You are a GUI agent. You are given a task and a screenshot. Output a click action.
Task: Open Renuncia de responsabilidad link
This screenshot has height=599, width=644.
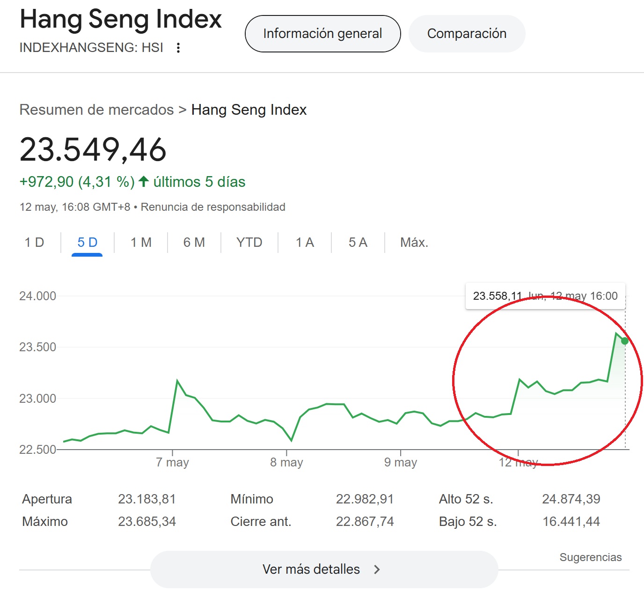point(213,207)
